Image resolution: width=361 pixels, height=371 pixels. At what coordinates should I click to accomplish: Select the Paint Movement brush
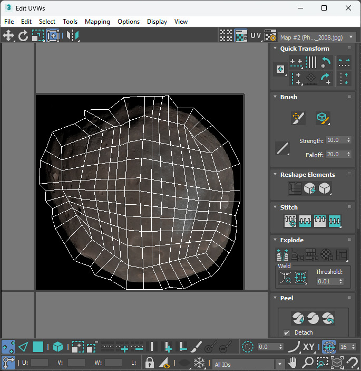click(298, 118)
